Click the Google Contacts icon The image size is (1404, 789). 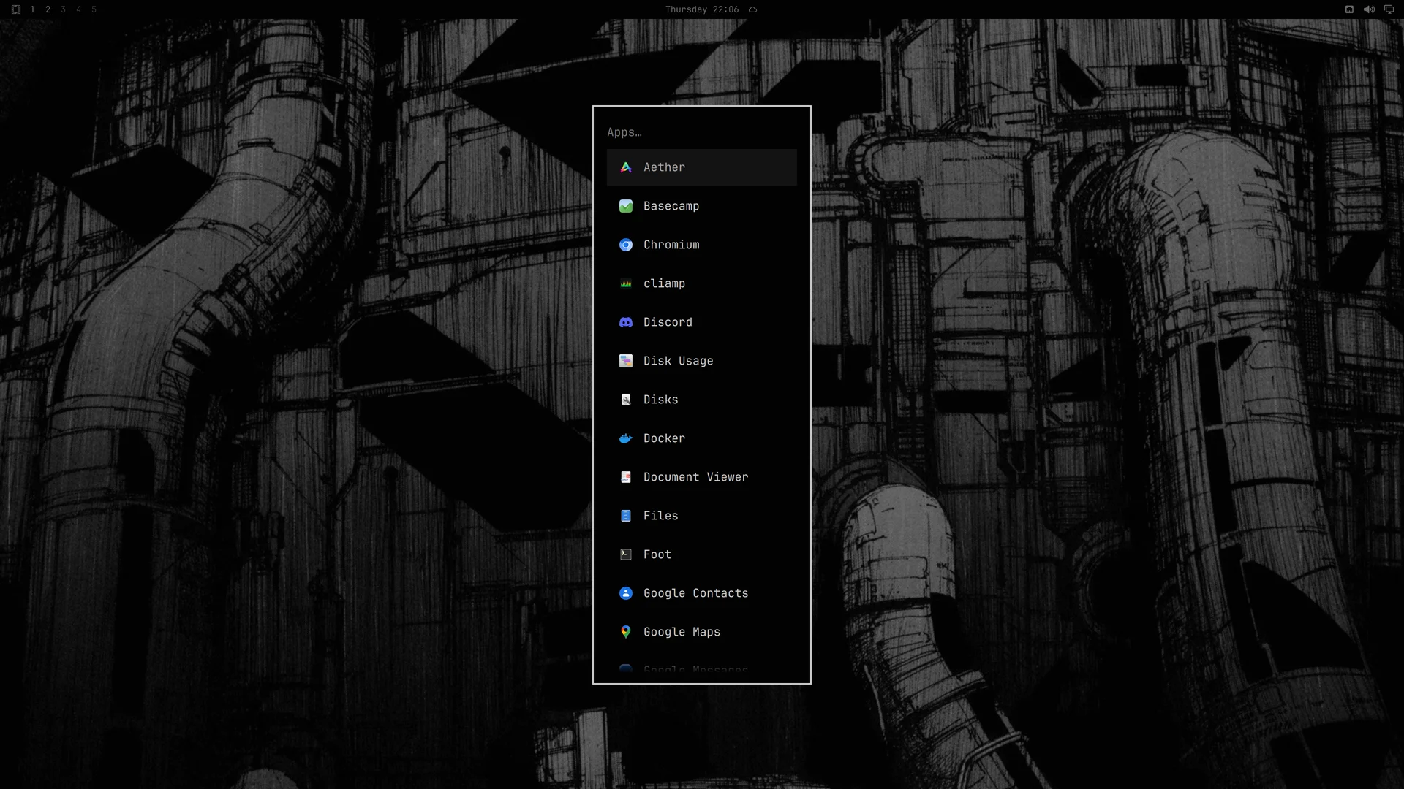pyautogui.click(x=626, y=593)
